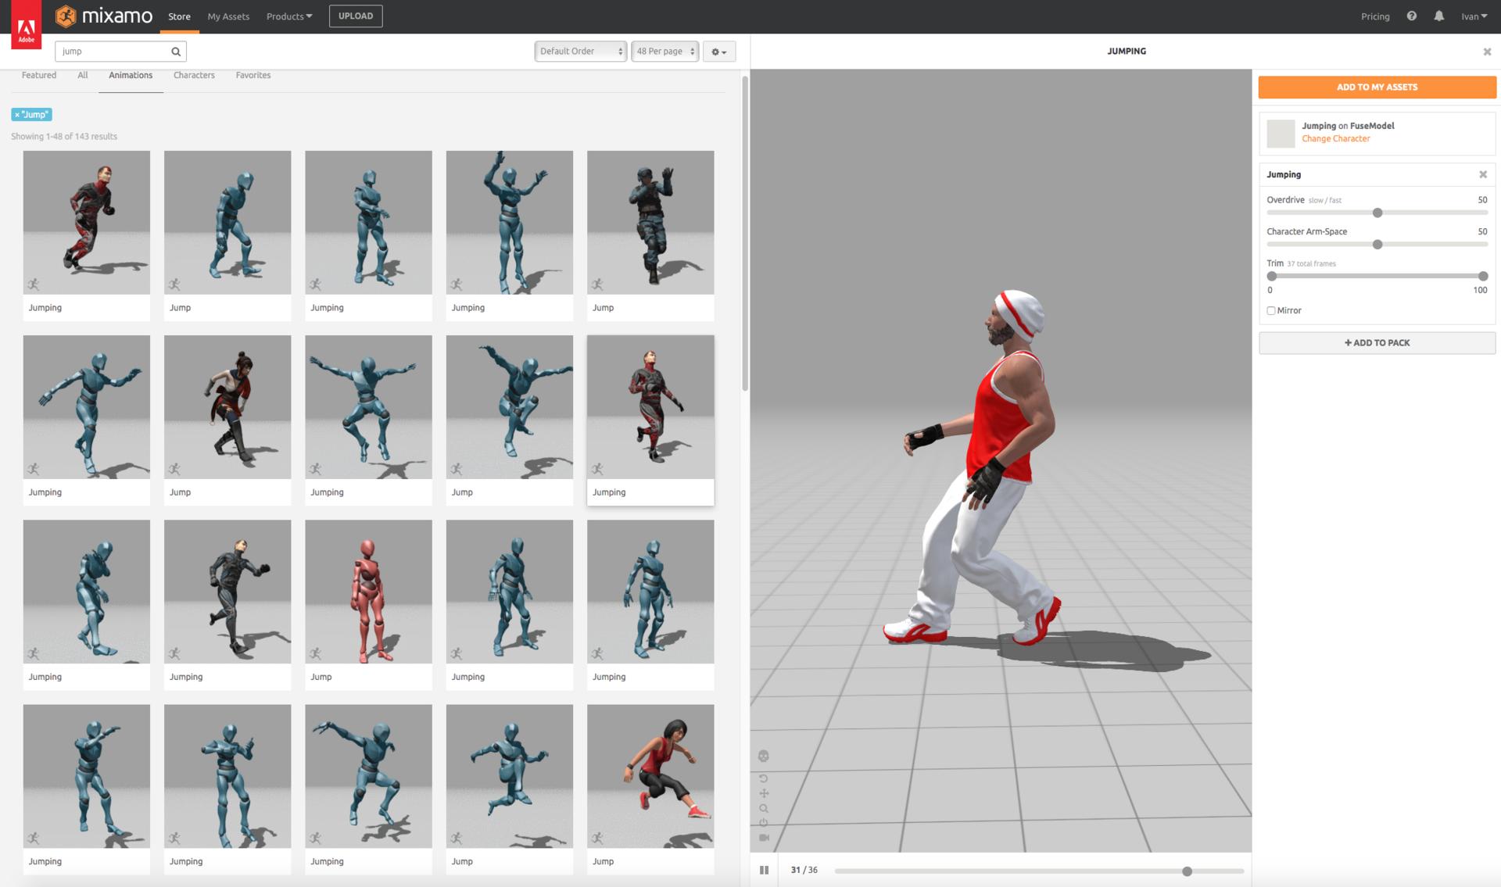Click the Change Character link

pos(1335,138)
